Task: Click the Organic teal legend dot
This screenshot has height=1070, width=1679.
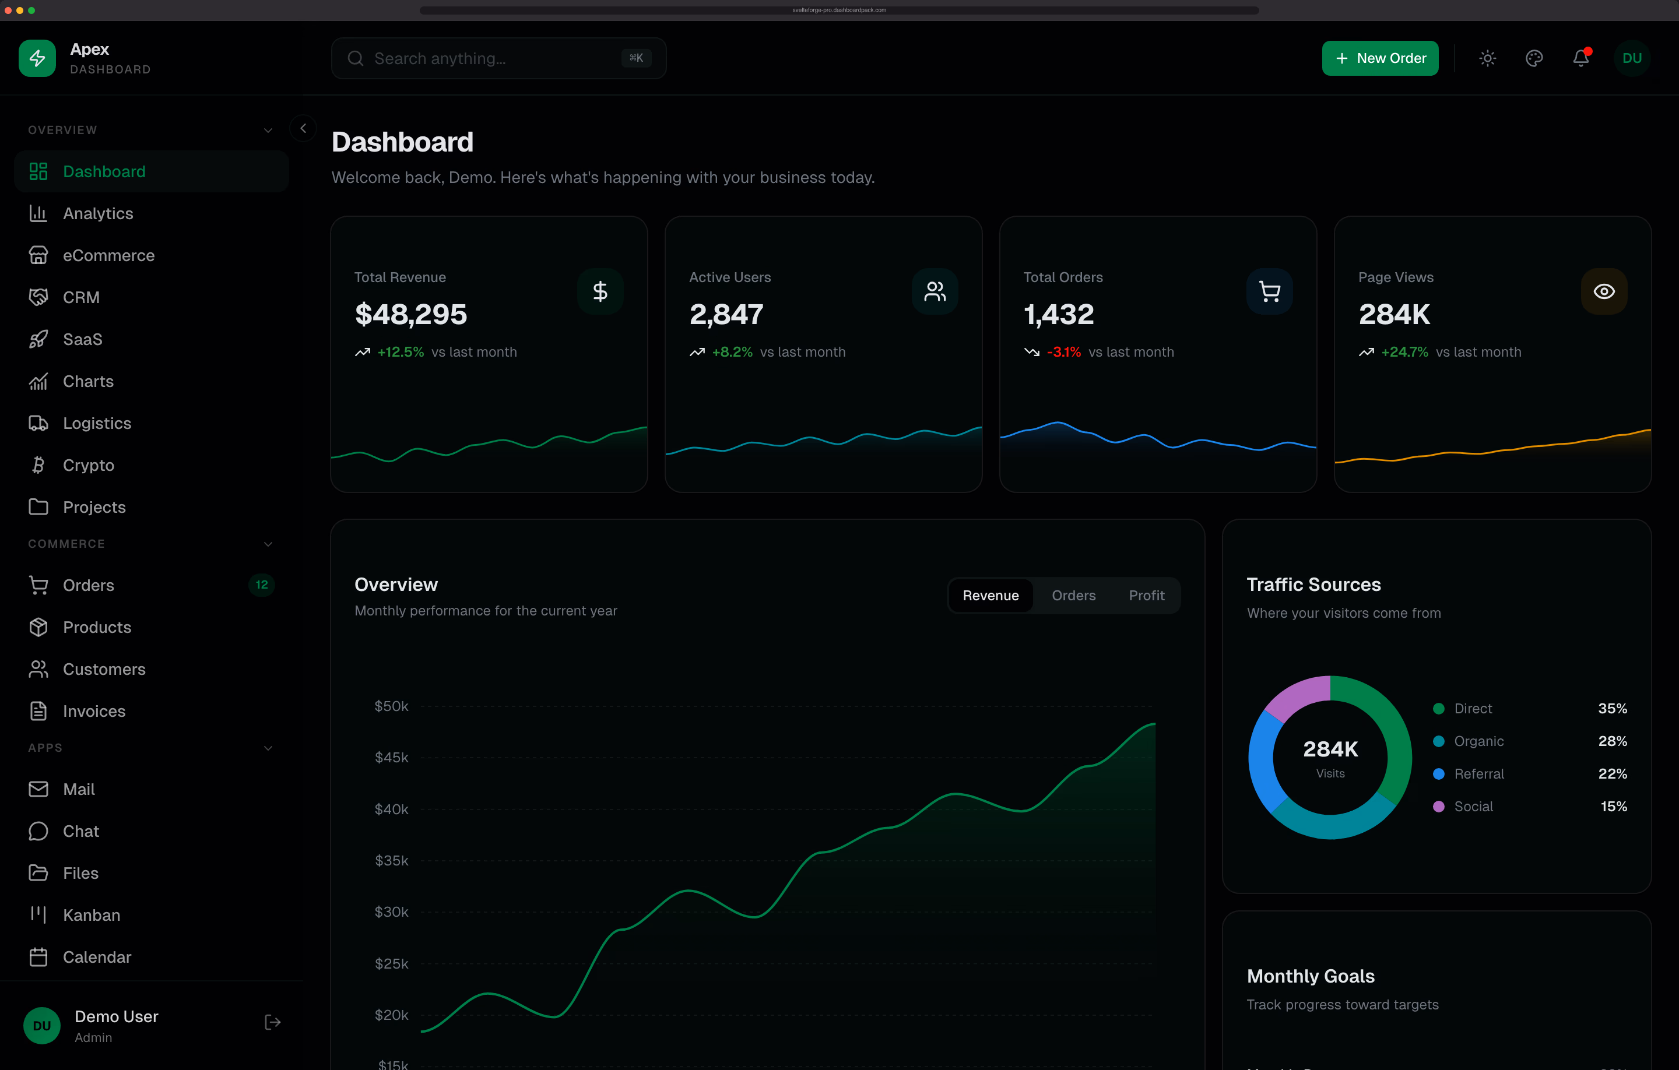Action: click(1438, 741)
